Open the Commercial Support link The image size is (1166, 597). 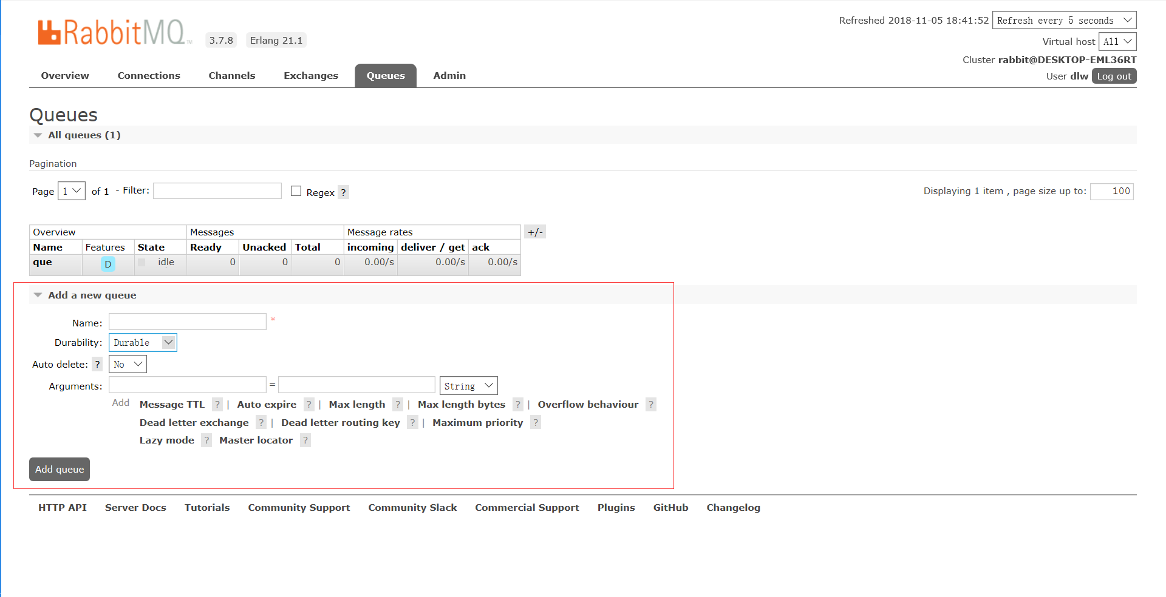coord(527,508)
